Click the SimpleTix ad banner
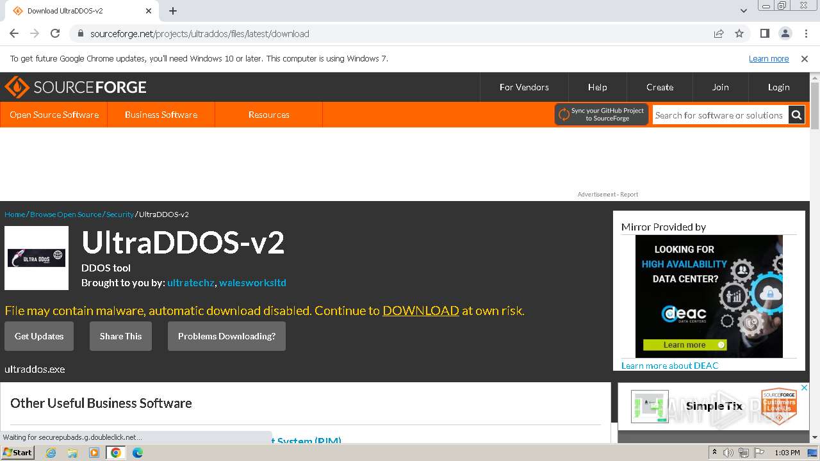Image resolution: width=820 pixels, height=461 pixels. pyautogui.click(x=713, y=407)
